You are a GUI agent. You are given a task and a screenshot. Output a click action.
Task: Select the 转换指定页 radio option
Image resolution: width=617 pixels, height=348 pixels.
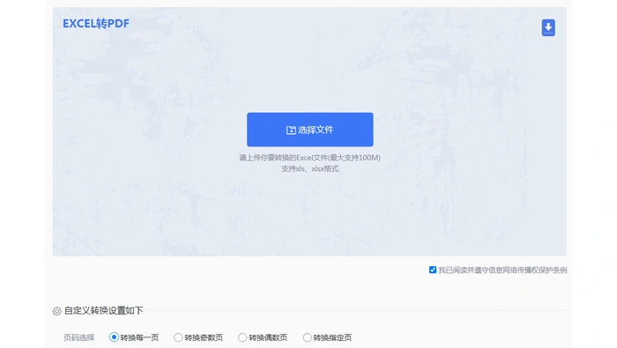coord(307,337)
